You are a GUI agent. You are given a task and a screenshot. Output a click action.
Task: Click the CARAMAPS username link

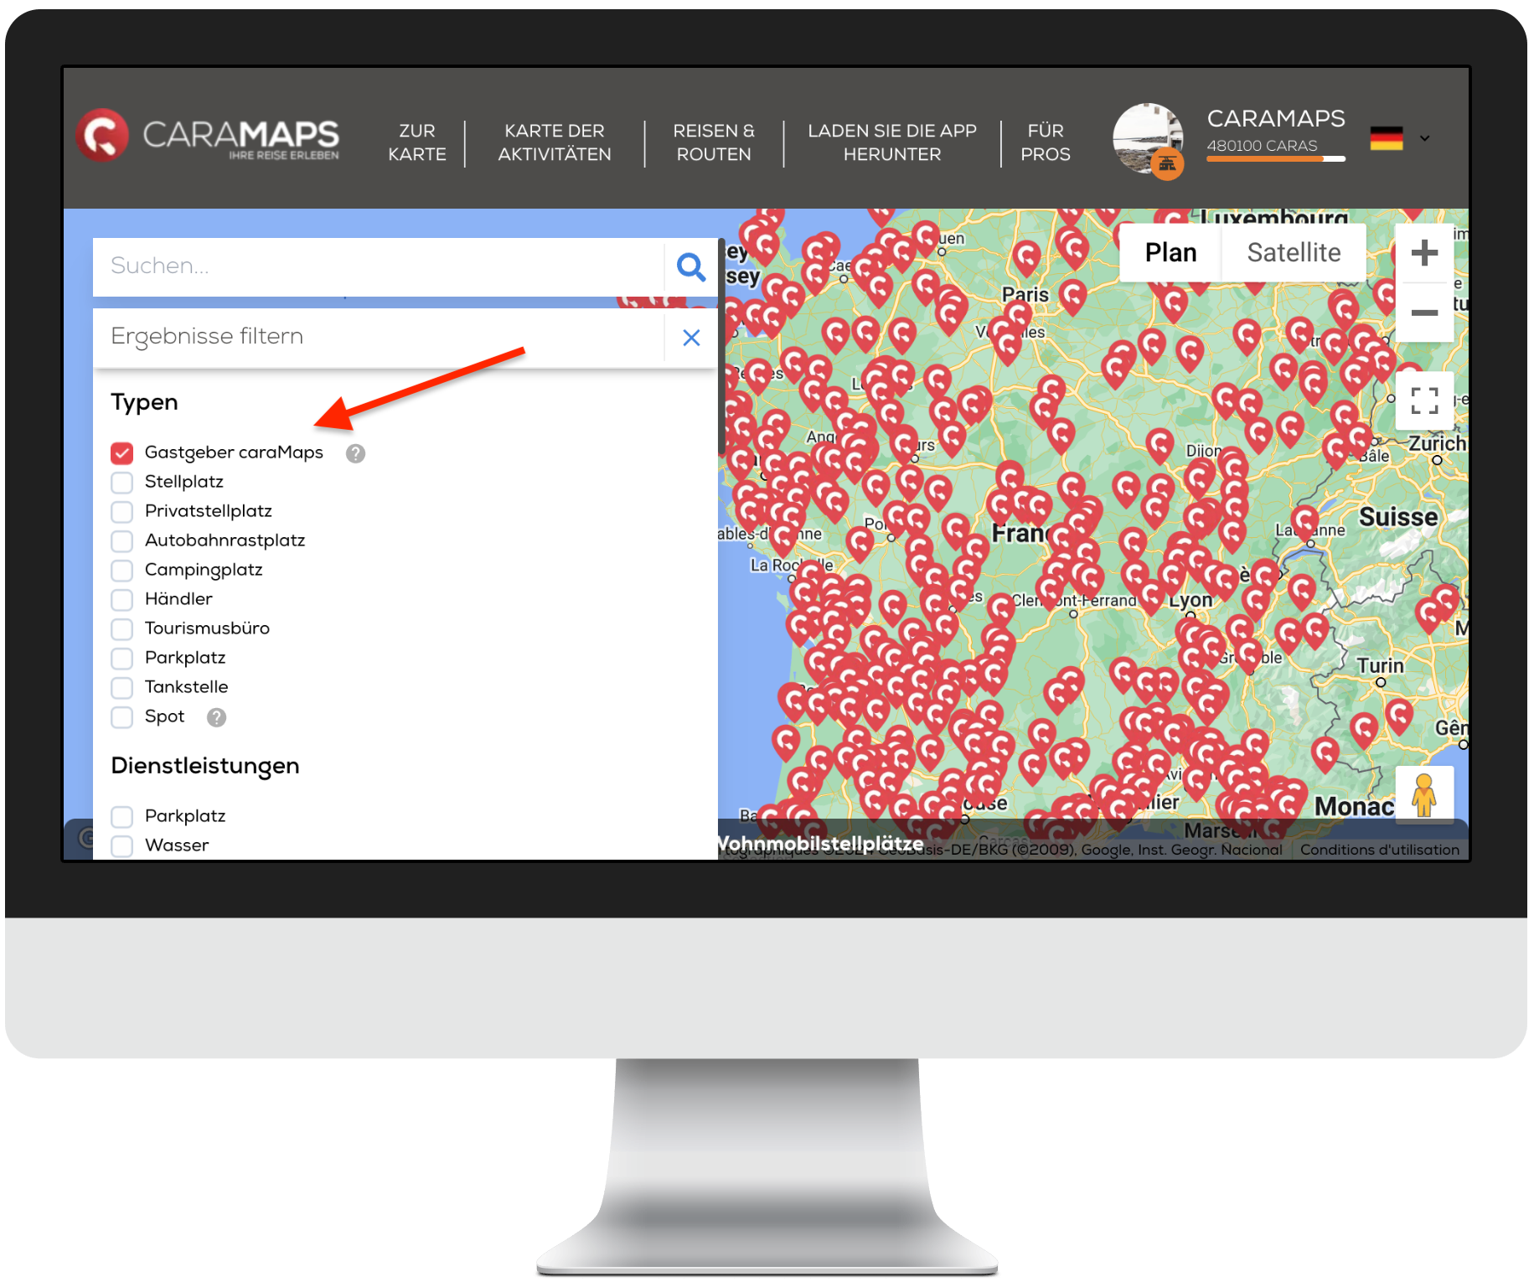(x=1276, y=118)
